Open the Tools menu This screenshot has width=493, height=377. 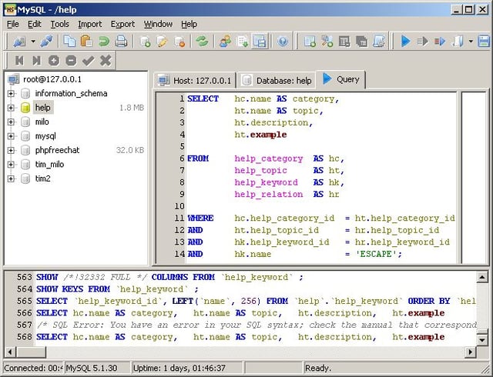[x=60, y=24]
